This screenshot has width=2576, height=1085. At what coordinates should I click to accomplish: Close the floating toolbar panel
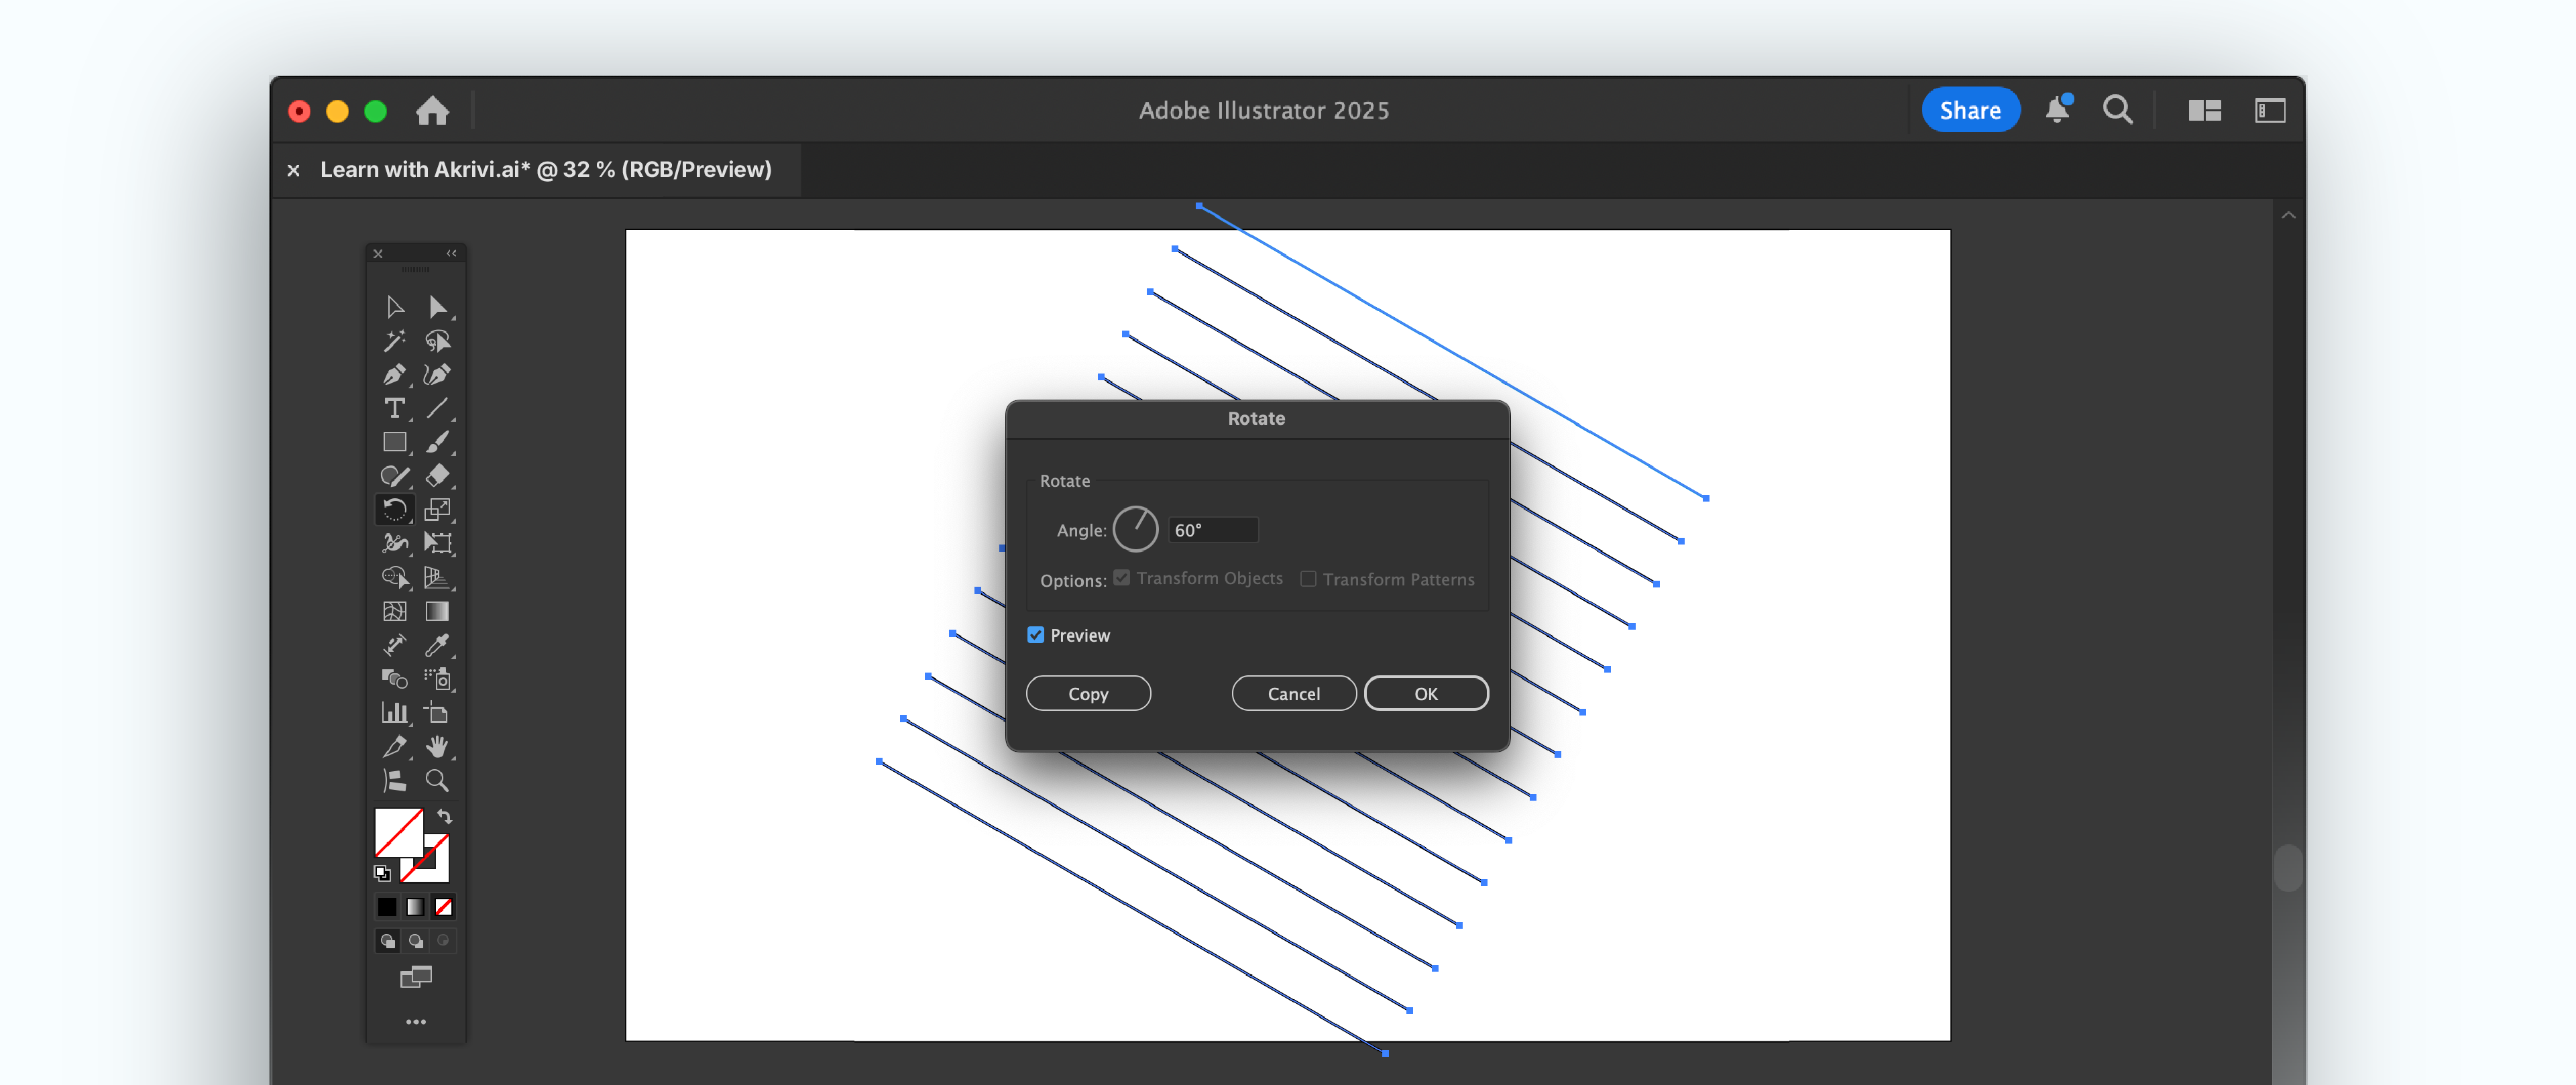pyautogui.click(x=378, y=253)
